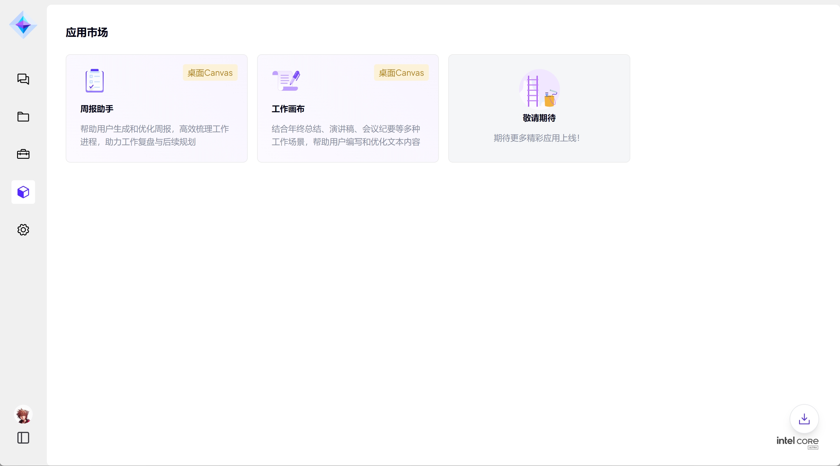
Task: Click the ladder and paint bucket illustration
Action: pyautogui.click(x=539, y=89)
